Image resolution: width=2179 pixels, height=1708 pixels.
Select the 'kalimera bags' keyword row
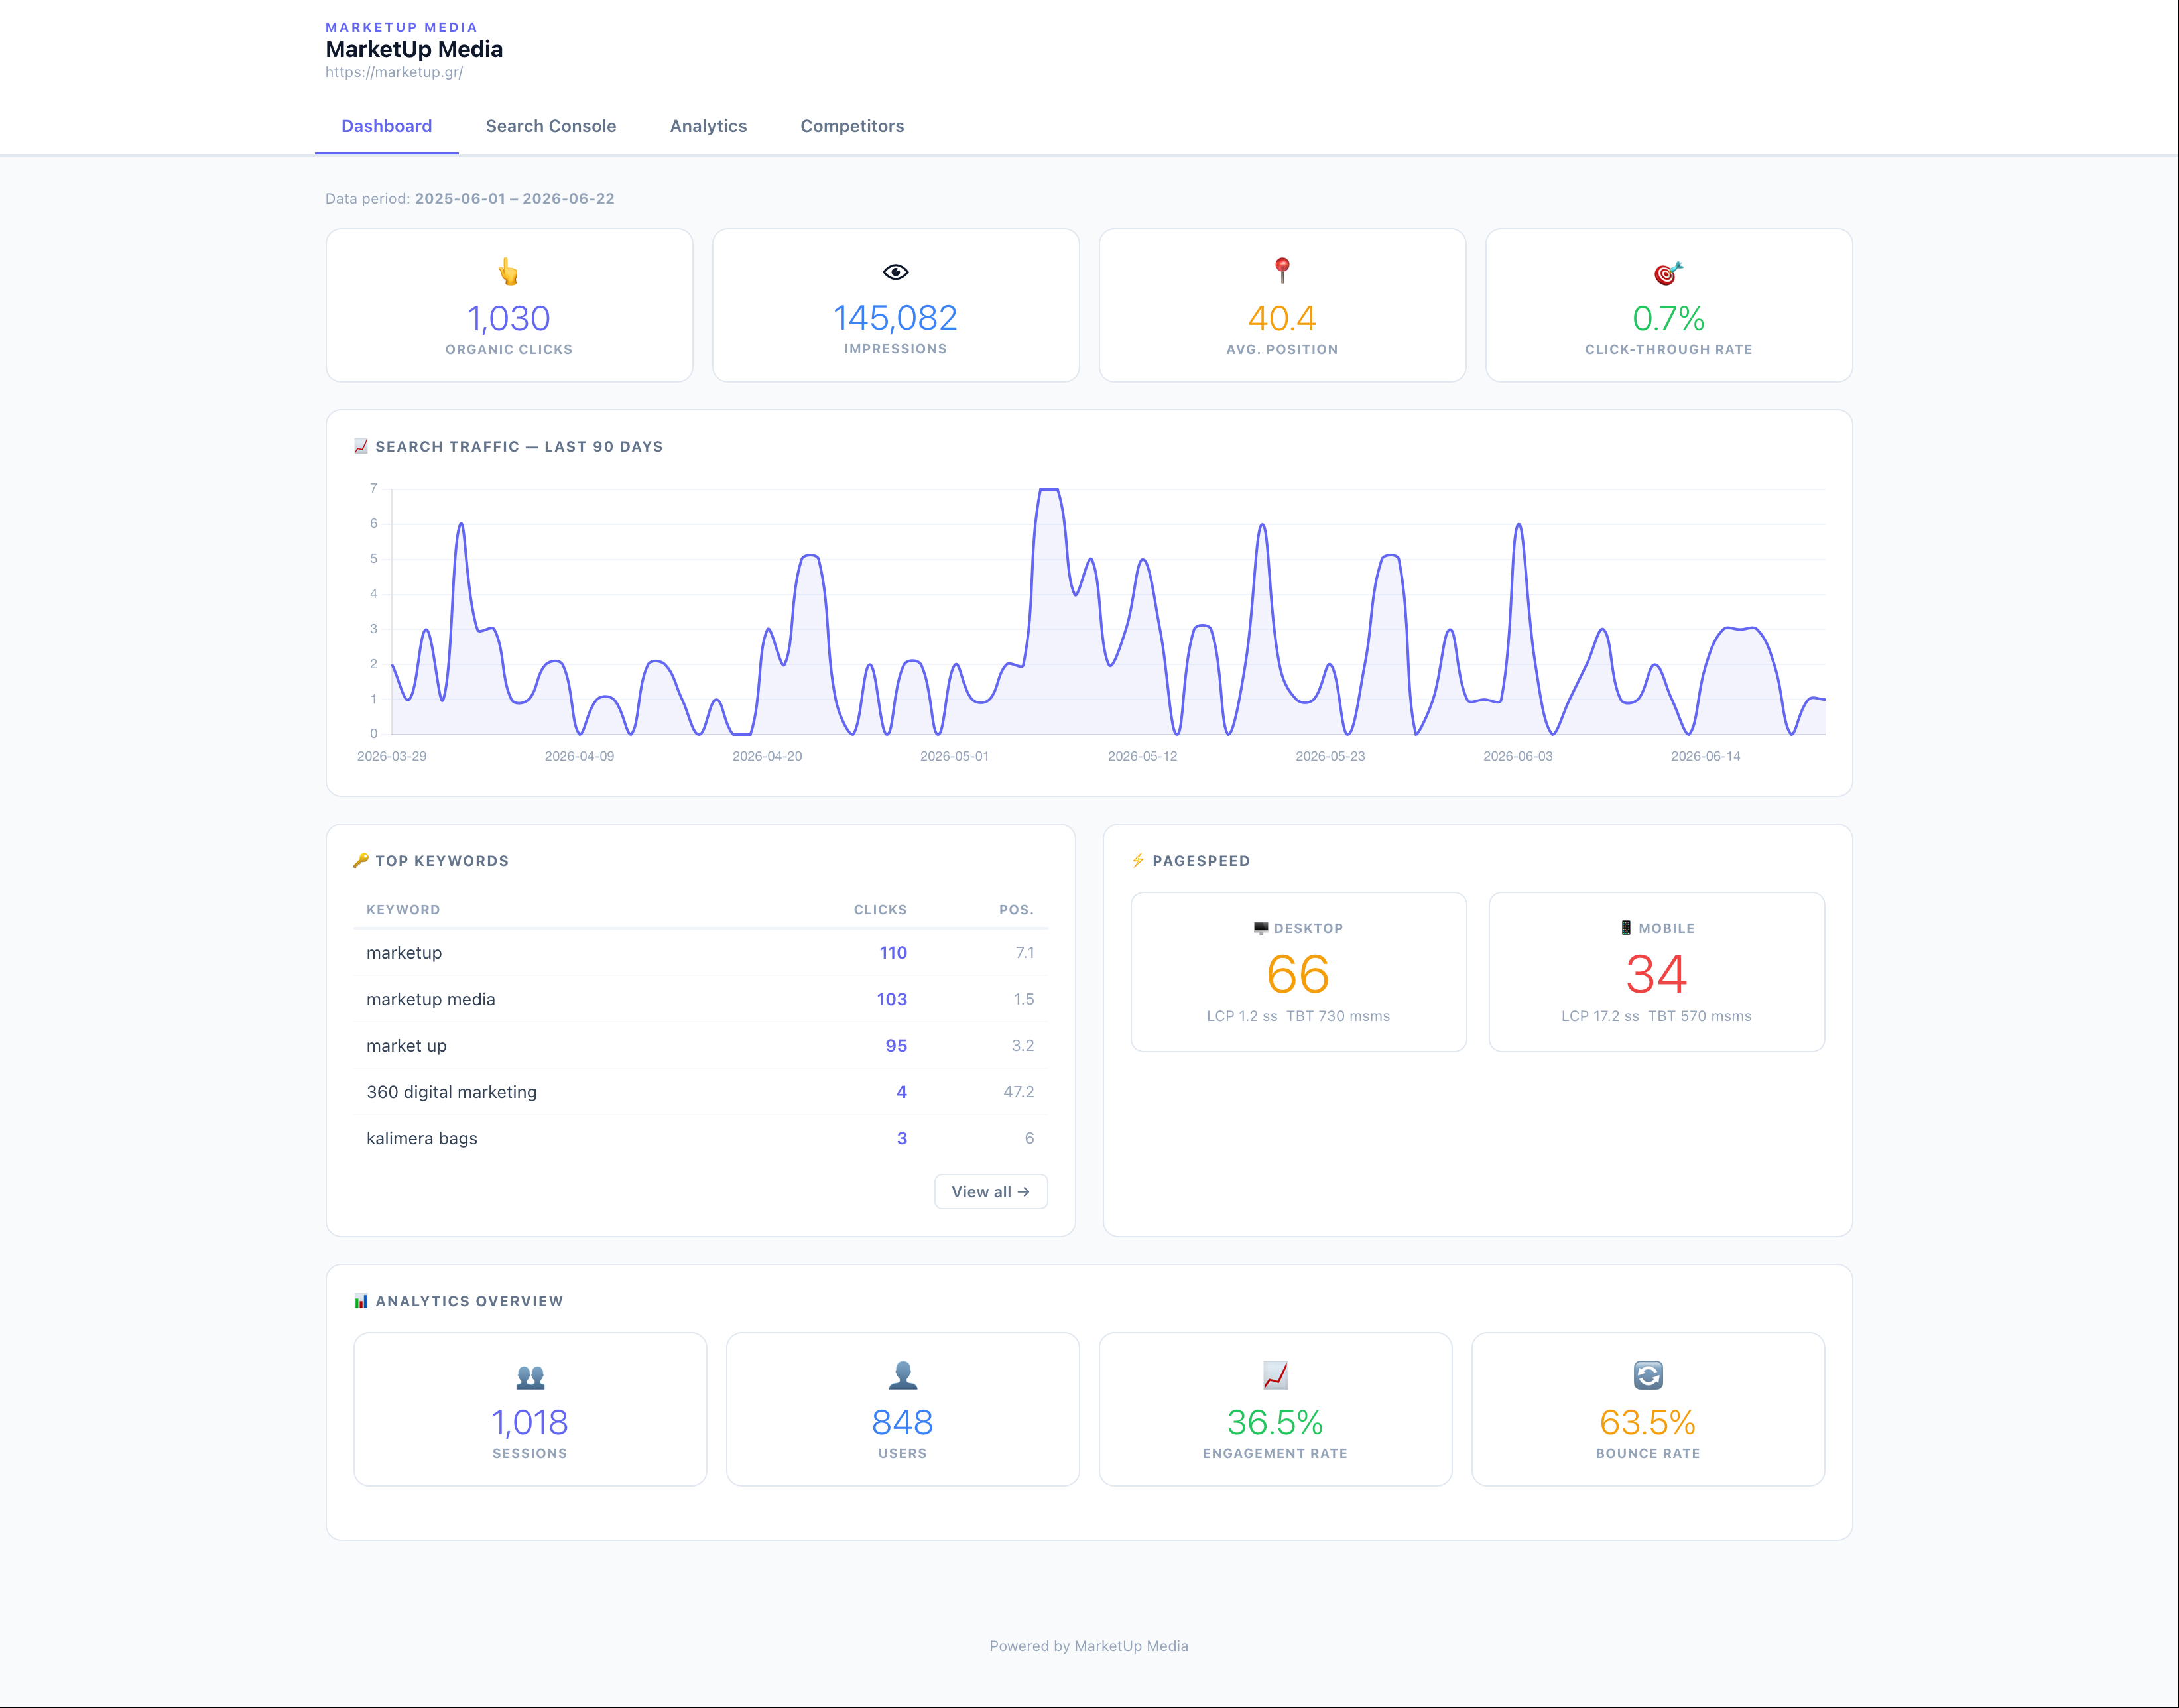[x=700, y=1138]
